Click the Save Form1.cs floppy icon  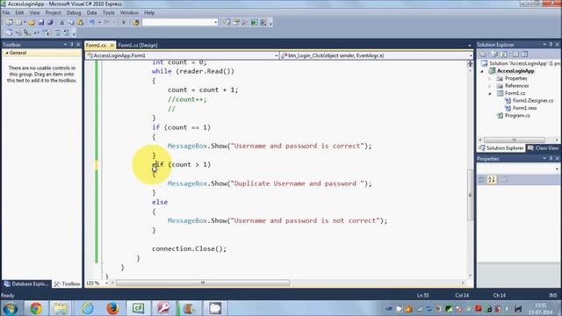point(41,23)
